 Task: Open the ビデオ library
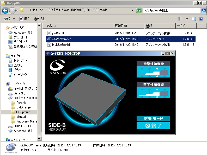pos(17,70)
